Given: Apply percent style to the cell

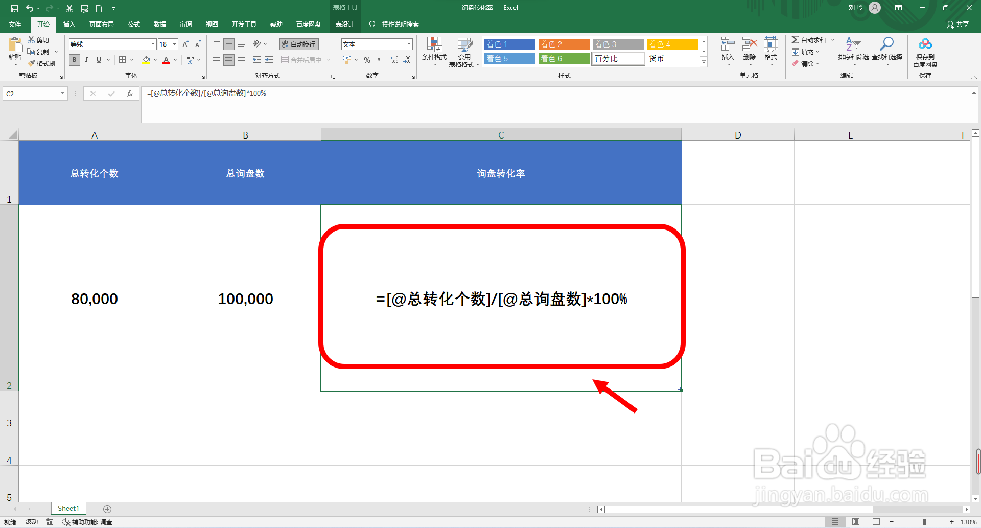Looking at the screenshot, I should (x=367, y=60).
